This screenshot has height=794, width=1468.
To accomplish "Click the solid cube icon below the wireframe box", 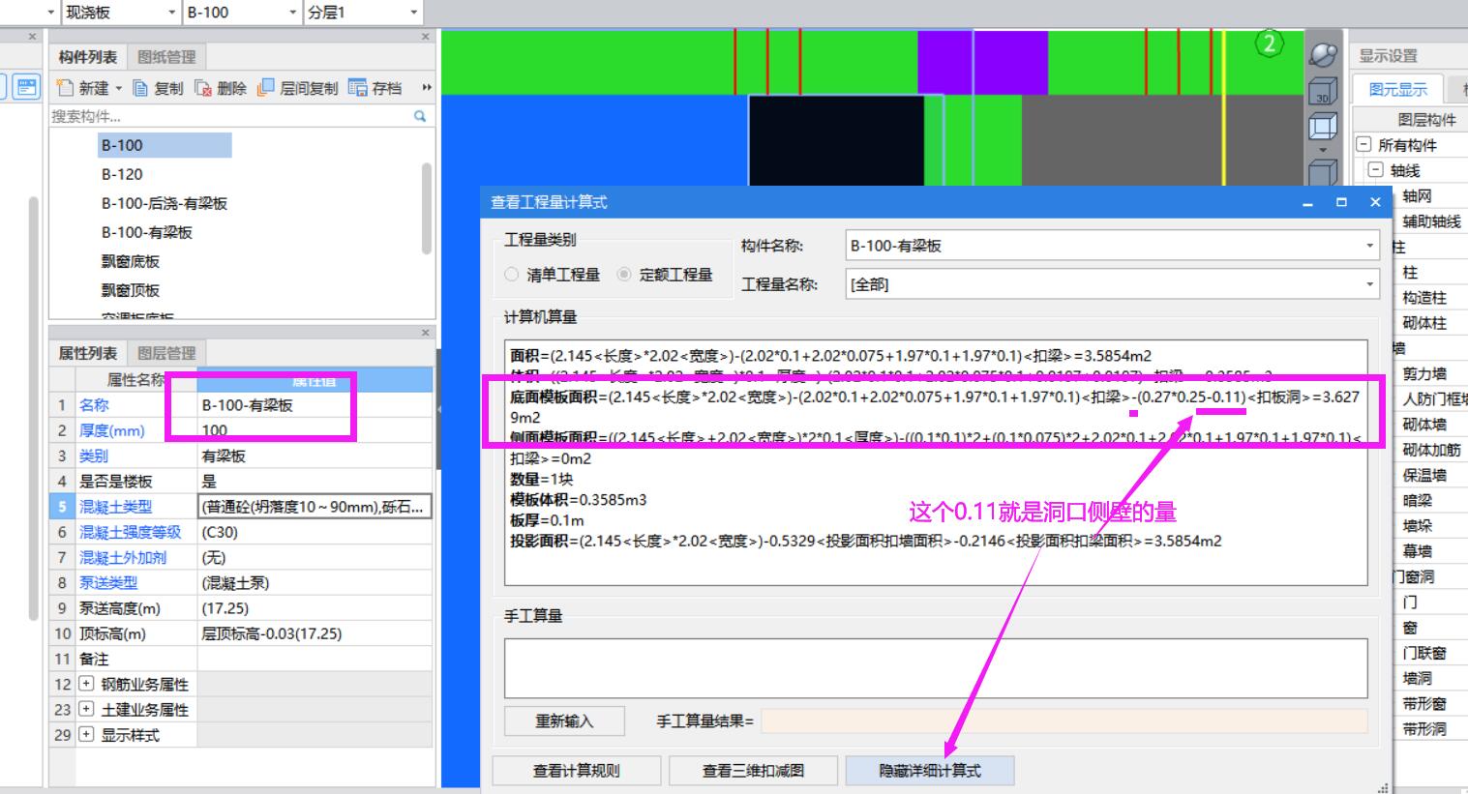I will click(1322, 172).
